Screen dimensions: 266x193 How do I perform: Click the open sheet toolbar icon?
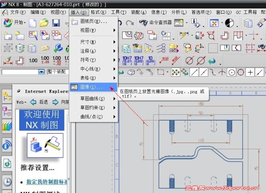pyautogui.click(x=19, y=35)
